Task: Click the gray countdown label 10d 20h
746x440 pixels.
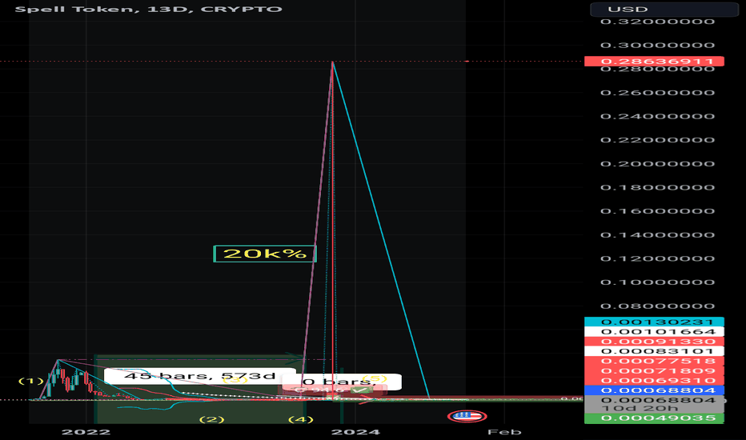Action: pos(640,408)
